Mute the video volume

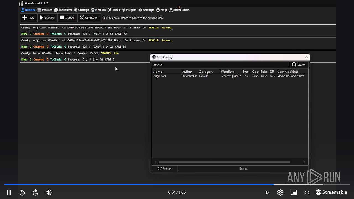(x=49, y=192)
